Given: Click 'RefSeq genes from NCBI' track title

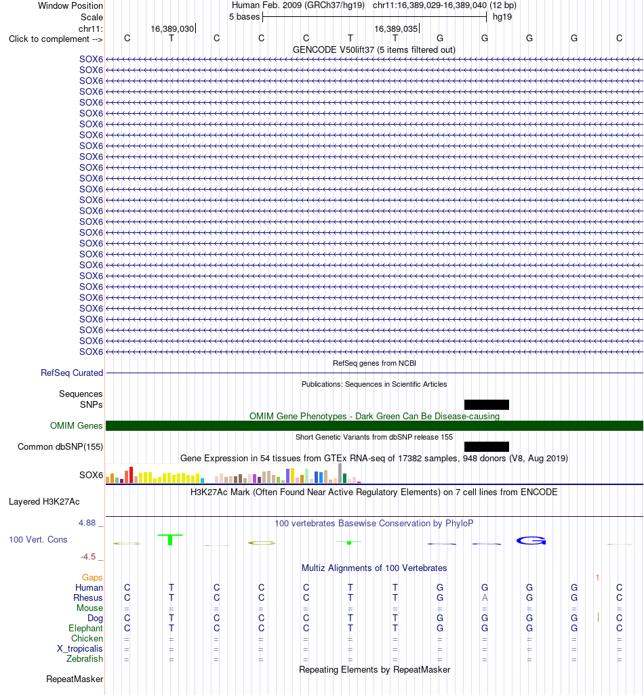Looking at the screenshot, I should [374, 363].
